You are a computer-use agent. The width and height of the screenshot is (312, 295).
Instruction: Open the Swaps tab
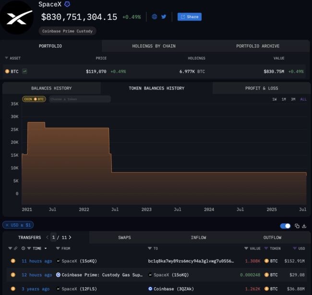124,238
